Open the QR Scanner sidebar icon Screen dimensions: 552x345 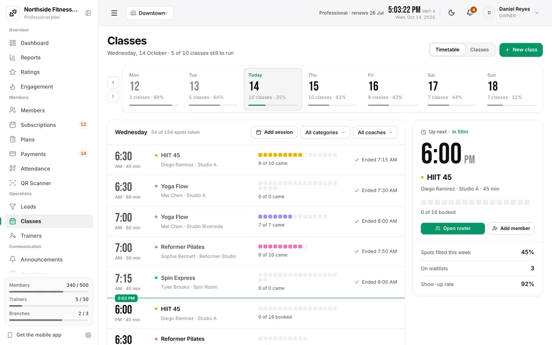coord(12,183)
